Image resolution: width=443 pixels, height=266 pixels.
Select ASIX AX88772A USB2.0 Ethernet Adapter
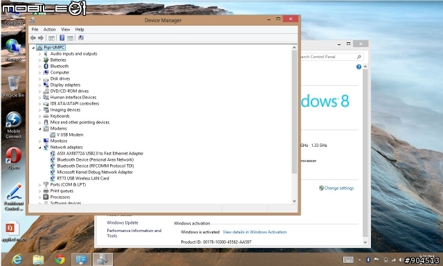point(100,154)
